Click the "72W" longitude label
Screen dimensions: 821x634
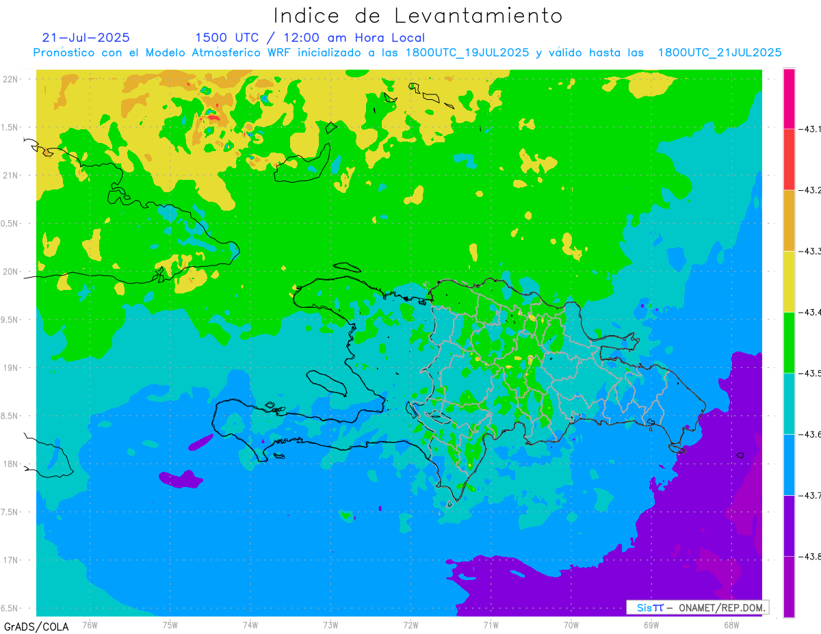pos(410,624)
